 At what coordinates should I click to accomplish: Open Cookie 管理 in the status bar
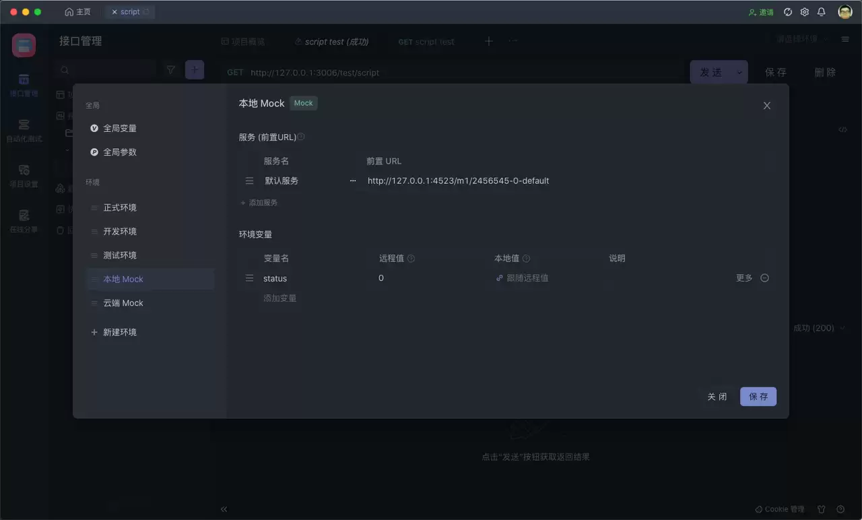780,509
